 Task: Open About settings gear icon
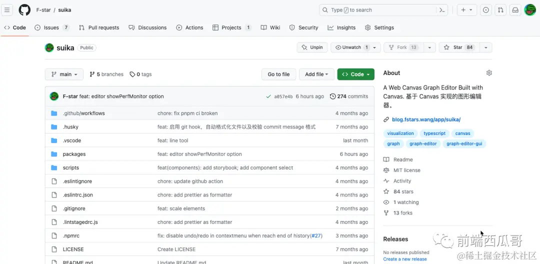[x=489, y=73]
